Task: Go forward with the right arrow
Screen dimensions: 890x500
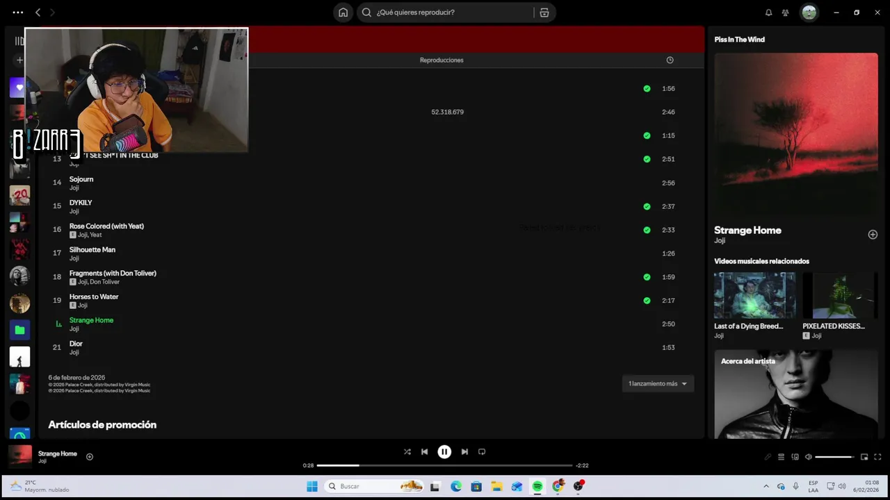Action: [x=52, y=12]
